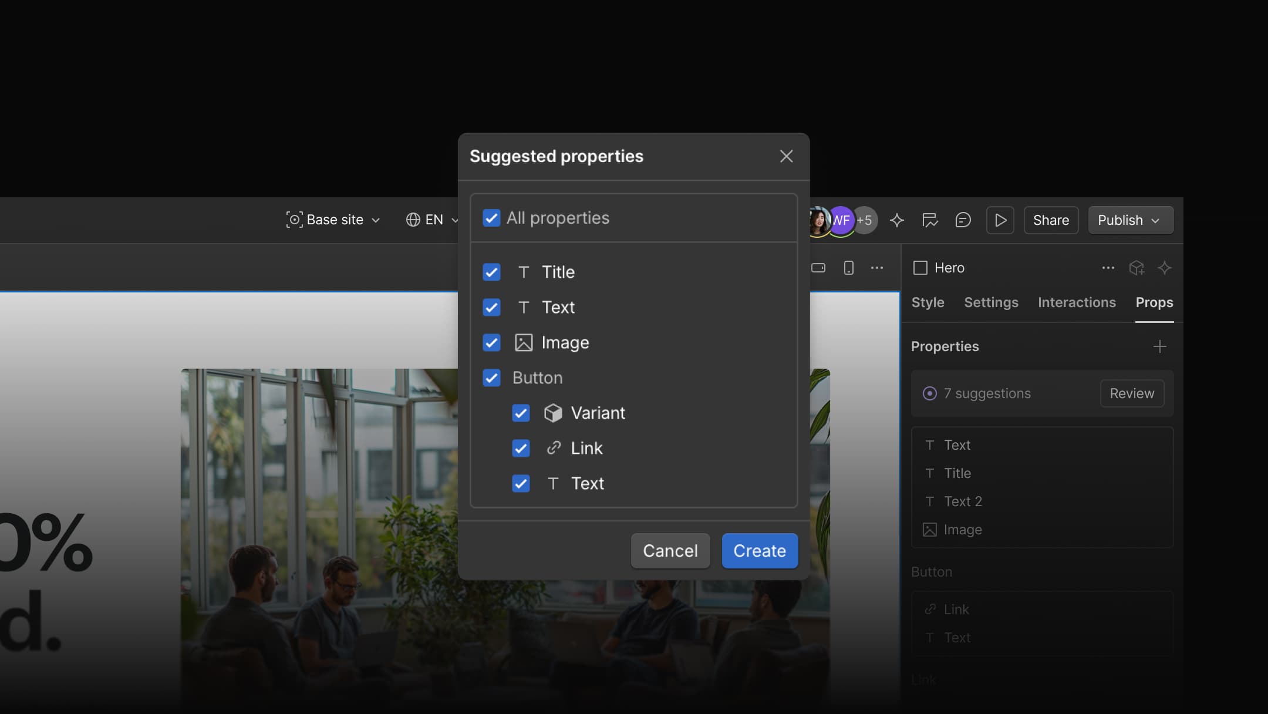Toggle the Image property checkbox
The image size is (1268, 714).
[491, 342]
